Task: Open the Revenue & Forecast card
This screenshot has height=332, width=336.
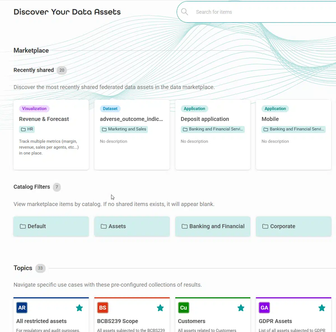Action: 44,119
